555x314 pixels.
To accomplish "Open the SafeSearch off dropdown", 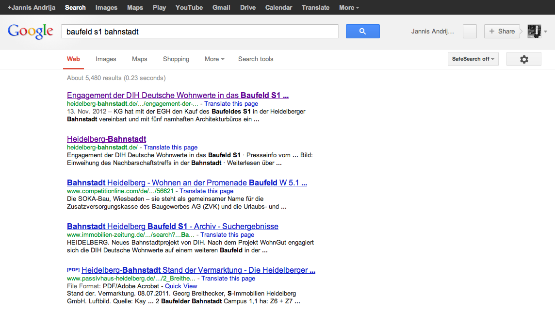I will click(x=473, y=59).
